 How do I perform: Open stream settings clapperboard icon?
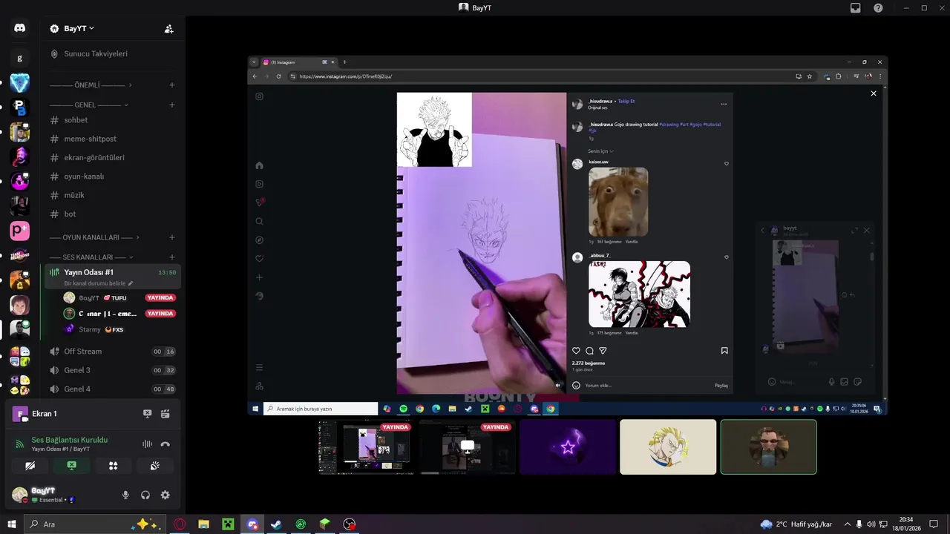166,414
